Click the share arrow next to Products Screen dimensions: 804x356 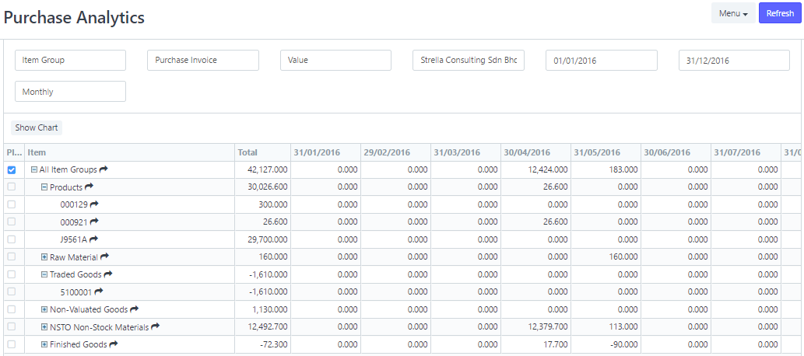tap(89, 187)
